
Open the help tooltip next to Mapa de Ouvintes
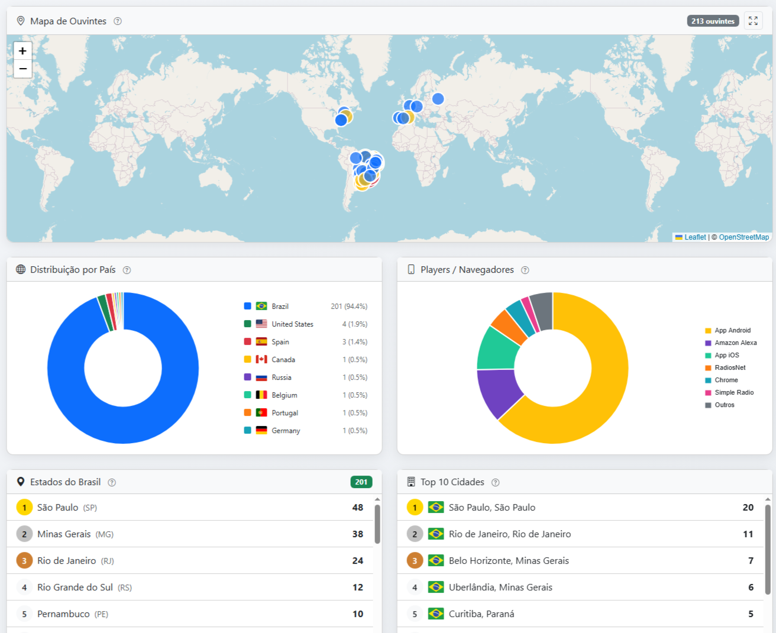click(x=117, y=21)
